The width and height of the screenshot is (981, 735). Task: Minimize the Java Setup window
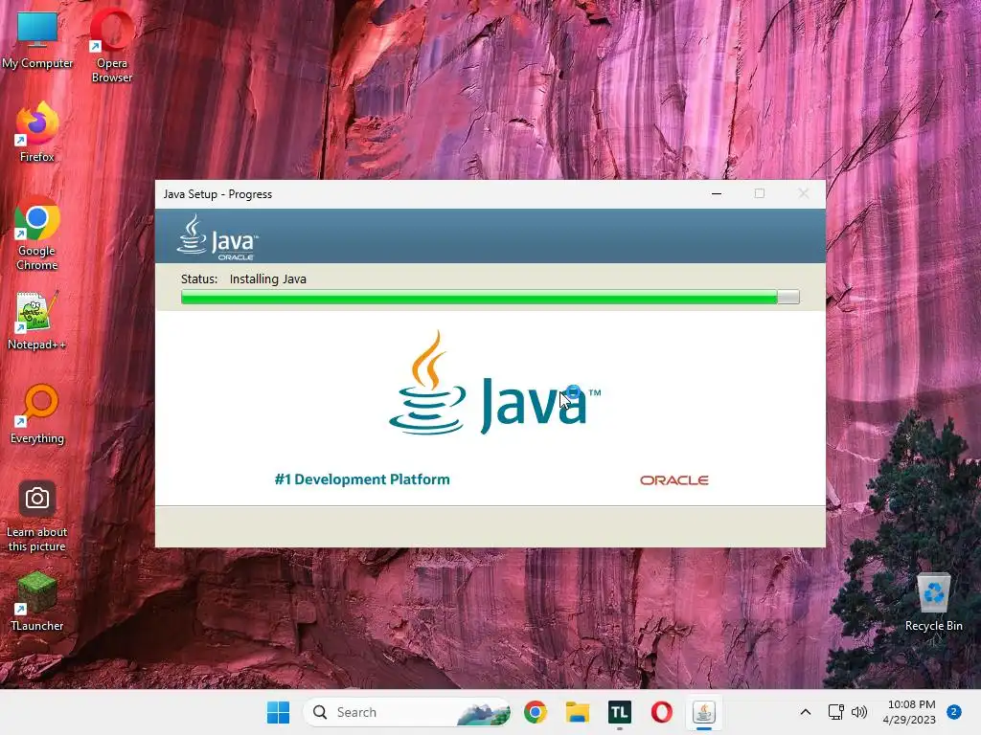pyautogui.click(x=717, y=193)
